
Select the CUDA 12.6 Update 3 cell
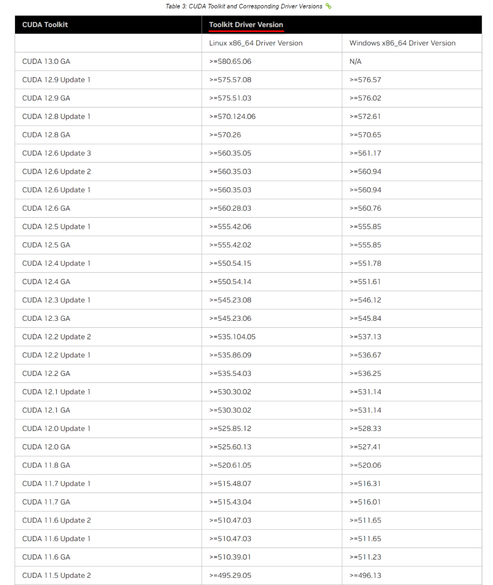click(x=57, y=153)
